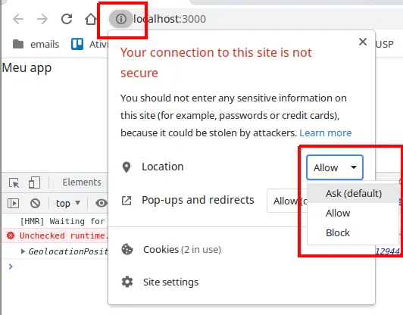The height and width of the screenshot is (315, 403).
Task: Open Cookies (2 in use)
Action: (x=183, y=249)
